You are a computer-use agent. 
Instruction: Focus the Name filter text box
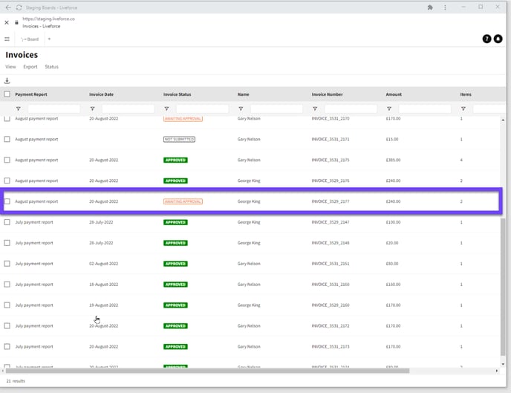[x=276, y=108]
